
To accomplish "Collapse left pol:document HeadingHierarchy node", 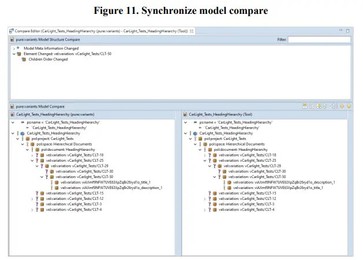I will [28, 150].
